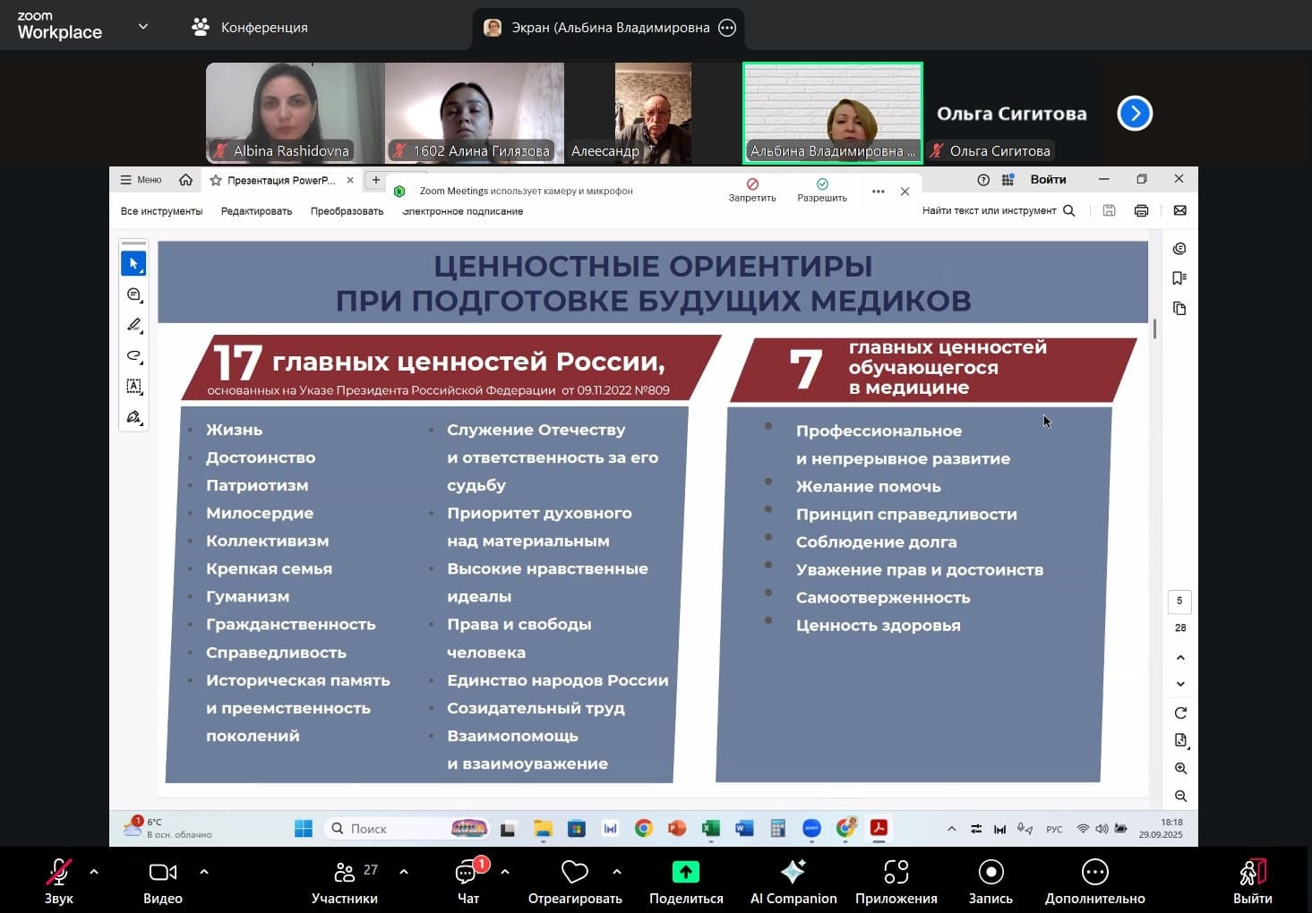Show next participants with blue arrow
This screenshot has height=913, width=1312.
click(1135, 113)
